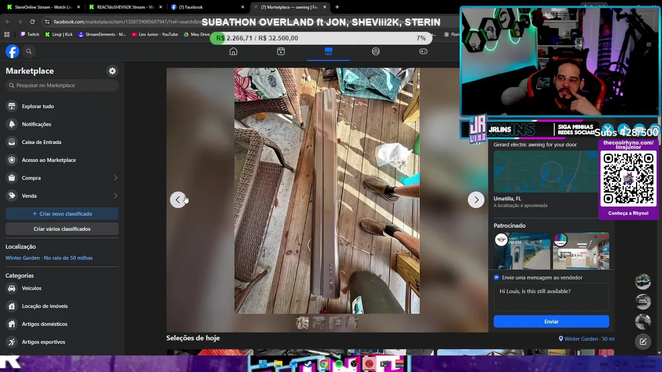
Task: Select second photo thumbnail below image
Action: (x=319, y=323)
